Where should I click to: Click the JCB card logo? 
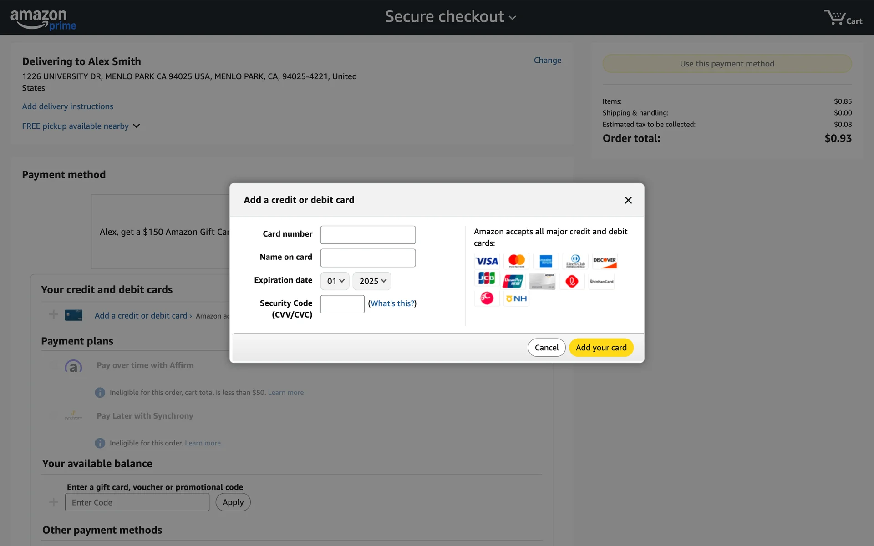point(487,278)
